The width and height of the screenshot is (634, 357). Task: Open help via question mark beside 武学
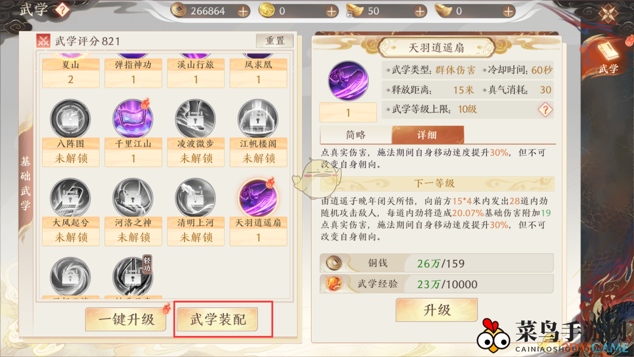tap(62, 10)
